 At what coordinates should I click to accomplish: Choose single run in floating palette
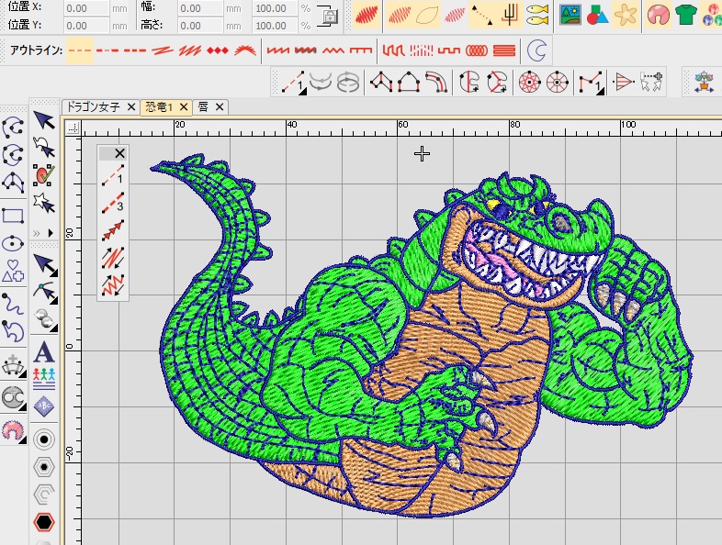(x=113, y=175)
